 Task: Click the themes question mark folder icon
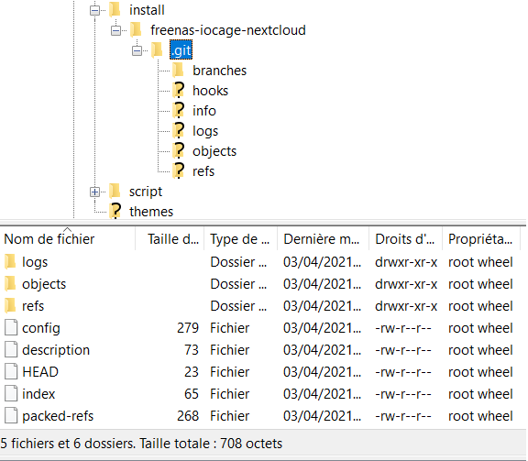click(115, 211)
